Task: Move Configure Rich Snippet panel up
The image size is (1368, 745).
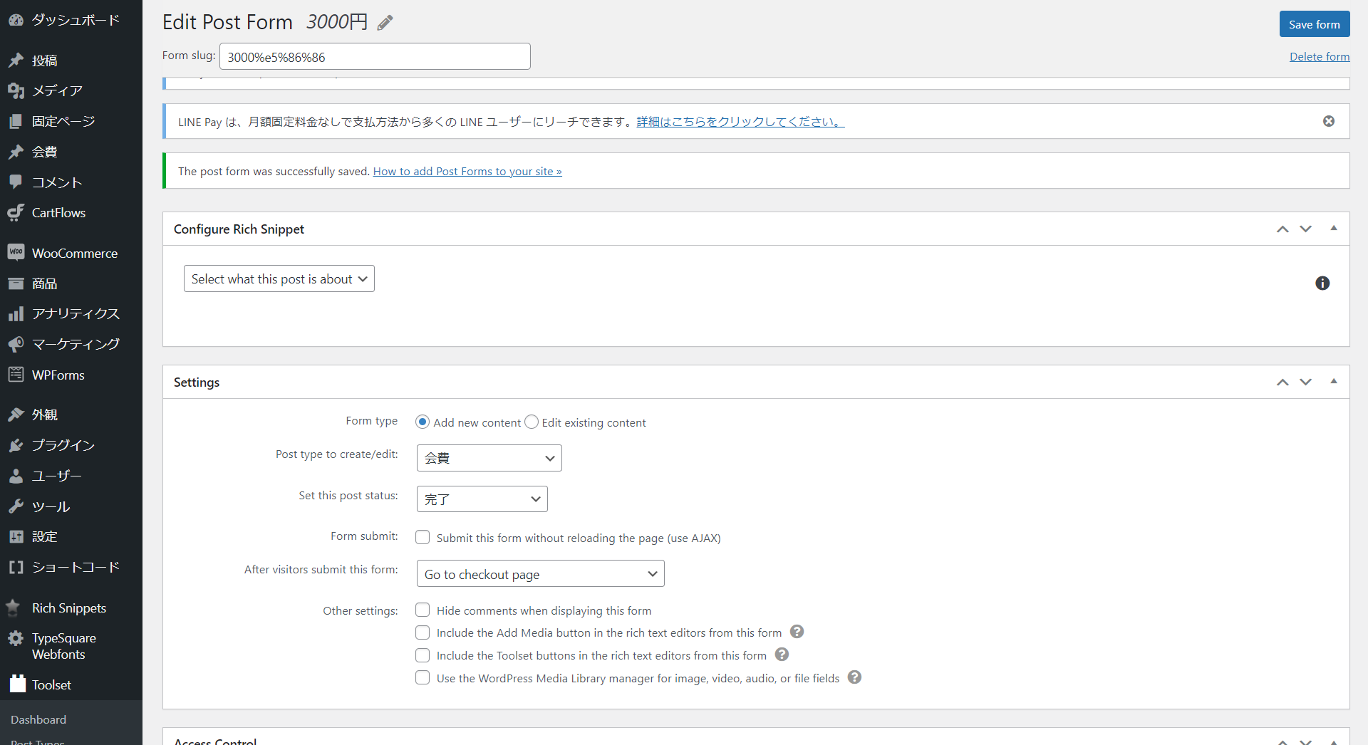Action: point(1282,229)
